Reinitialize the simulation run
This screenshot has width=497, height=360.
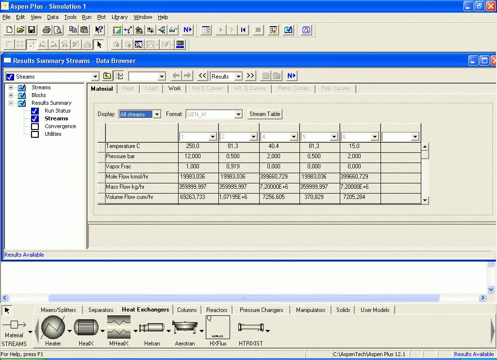(243, 30)
